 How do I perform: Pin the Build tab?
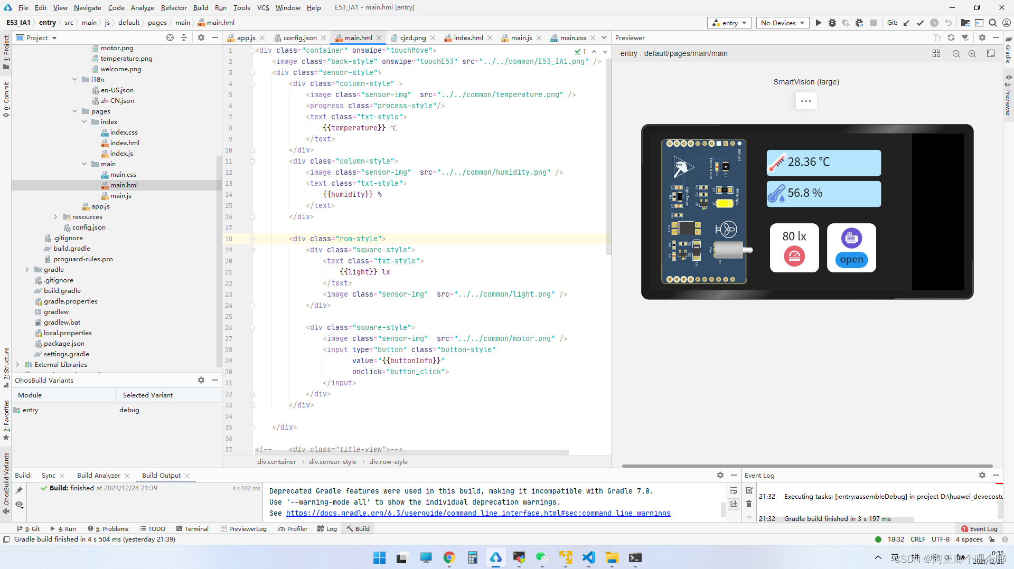[x=19, y=490]
